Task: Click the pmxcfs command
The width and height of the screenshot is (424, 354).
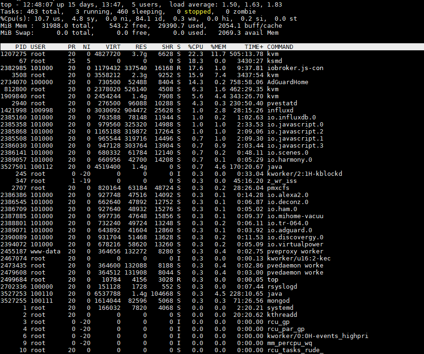Action: click(278, 188)
